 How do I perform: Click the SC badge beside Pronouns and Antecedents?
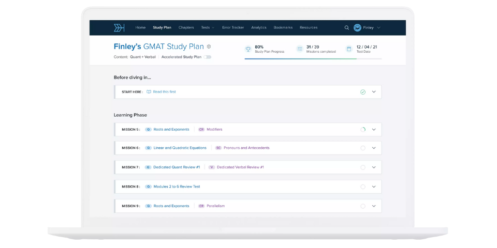218,148
